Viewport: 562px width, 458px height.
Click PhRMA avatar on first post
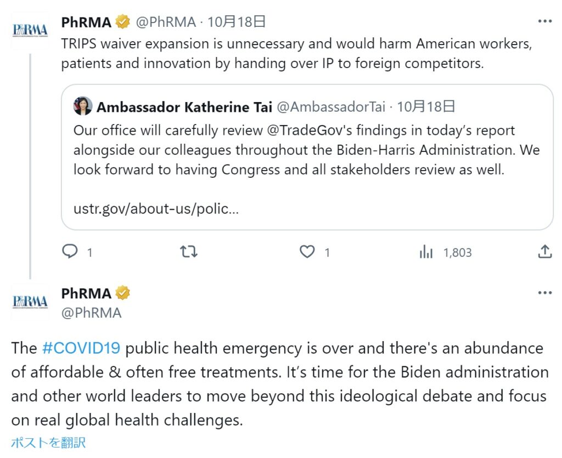coord(31,31)
